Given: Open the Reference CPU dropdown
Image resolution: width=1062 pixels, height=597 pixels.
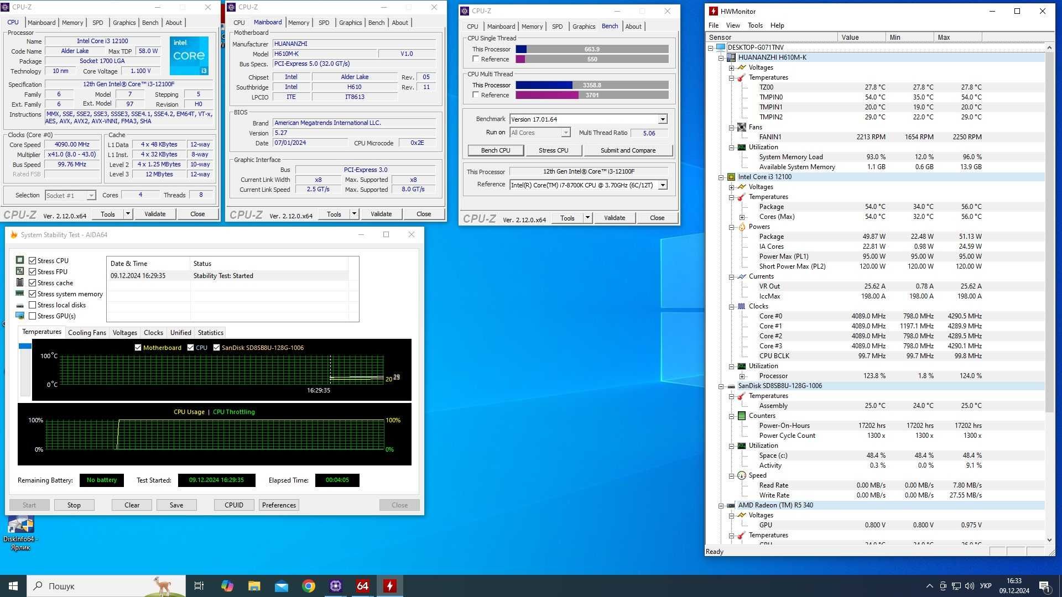Looking at the screenshot, I should pos(662,185).
